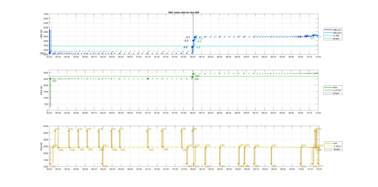
Task: Click '10:20' tick under the Pitch plot
Action: pos(318,113)
